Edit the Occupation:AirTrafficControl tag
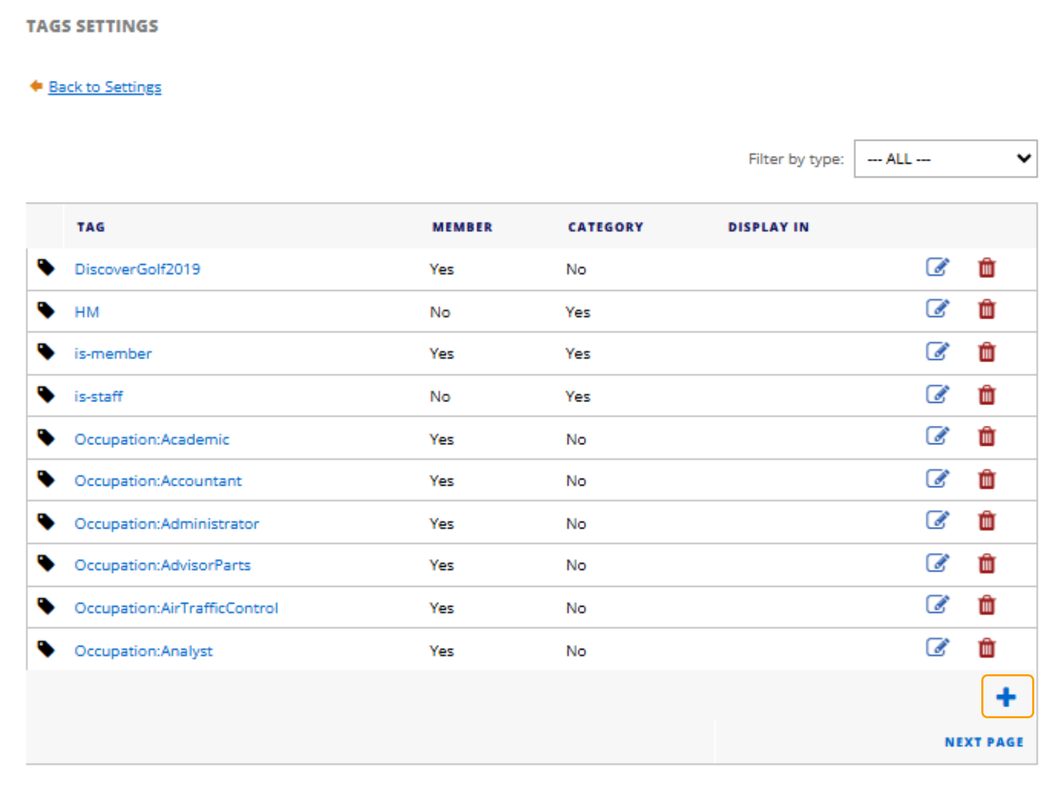Screen dimensions: 1061x788 pyautogui.click(x=937, y=605)
